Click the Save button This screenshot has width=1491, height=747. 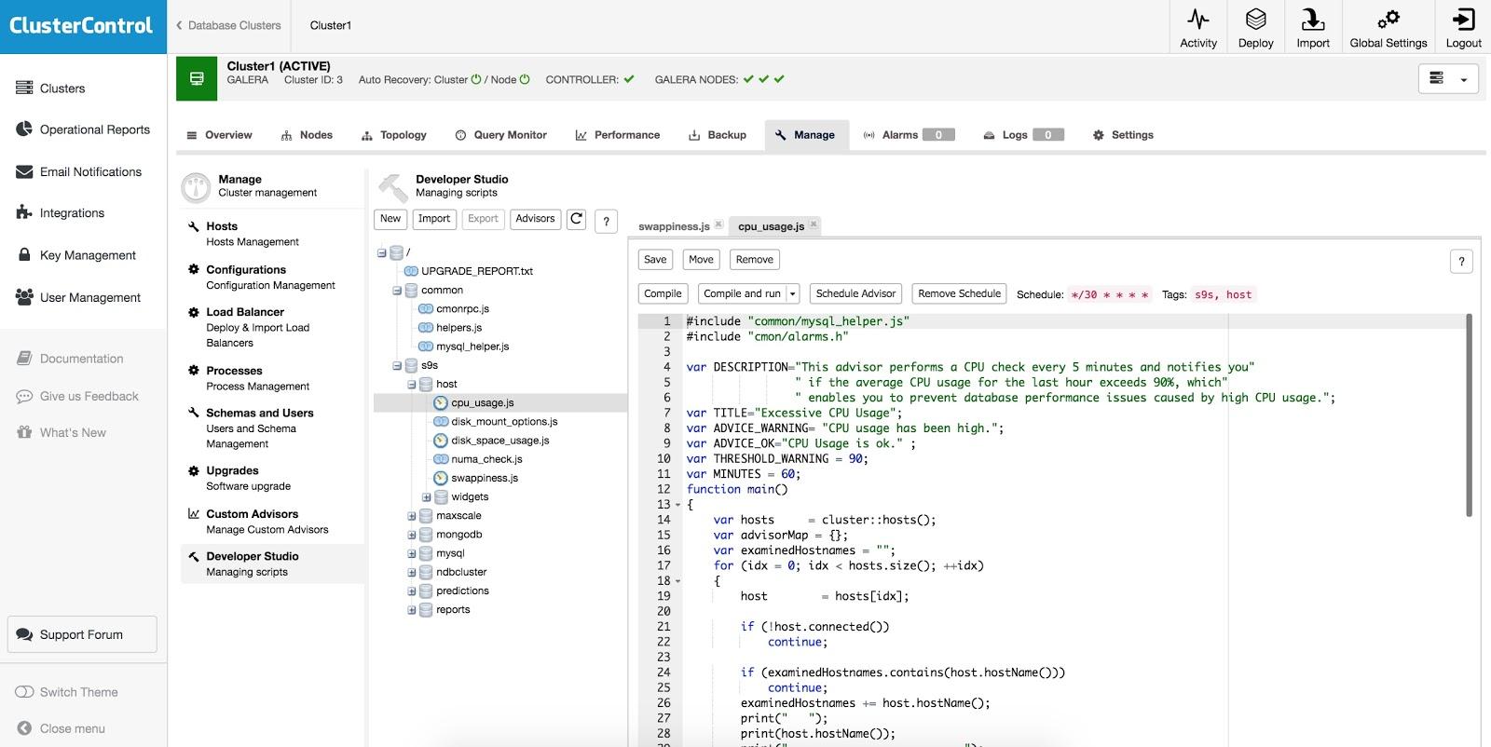click(655, 260)
